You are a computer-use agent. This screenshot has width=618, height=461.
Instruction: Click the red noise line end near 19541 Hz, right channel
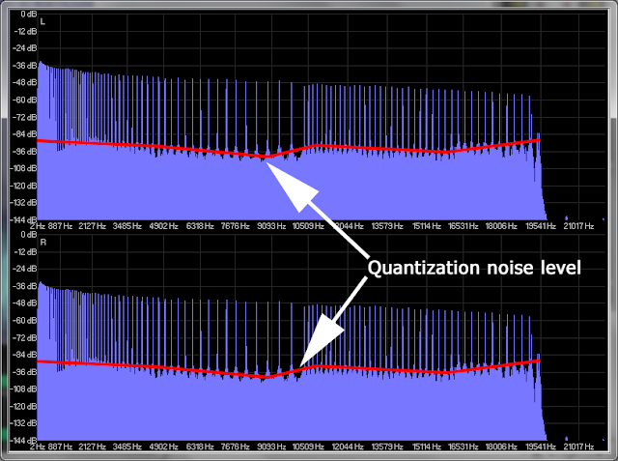click(x=538, y=360)
